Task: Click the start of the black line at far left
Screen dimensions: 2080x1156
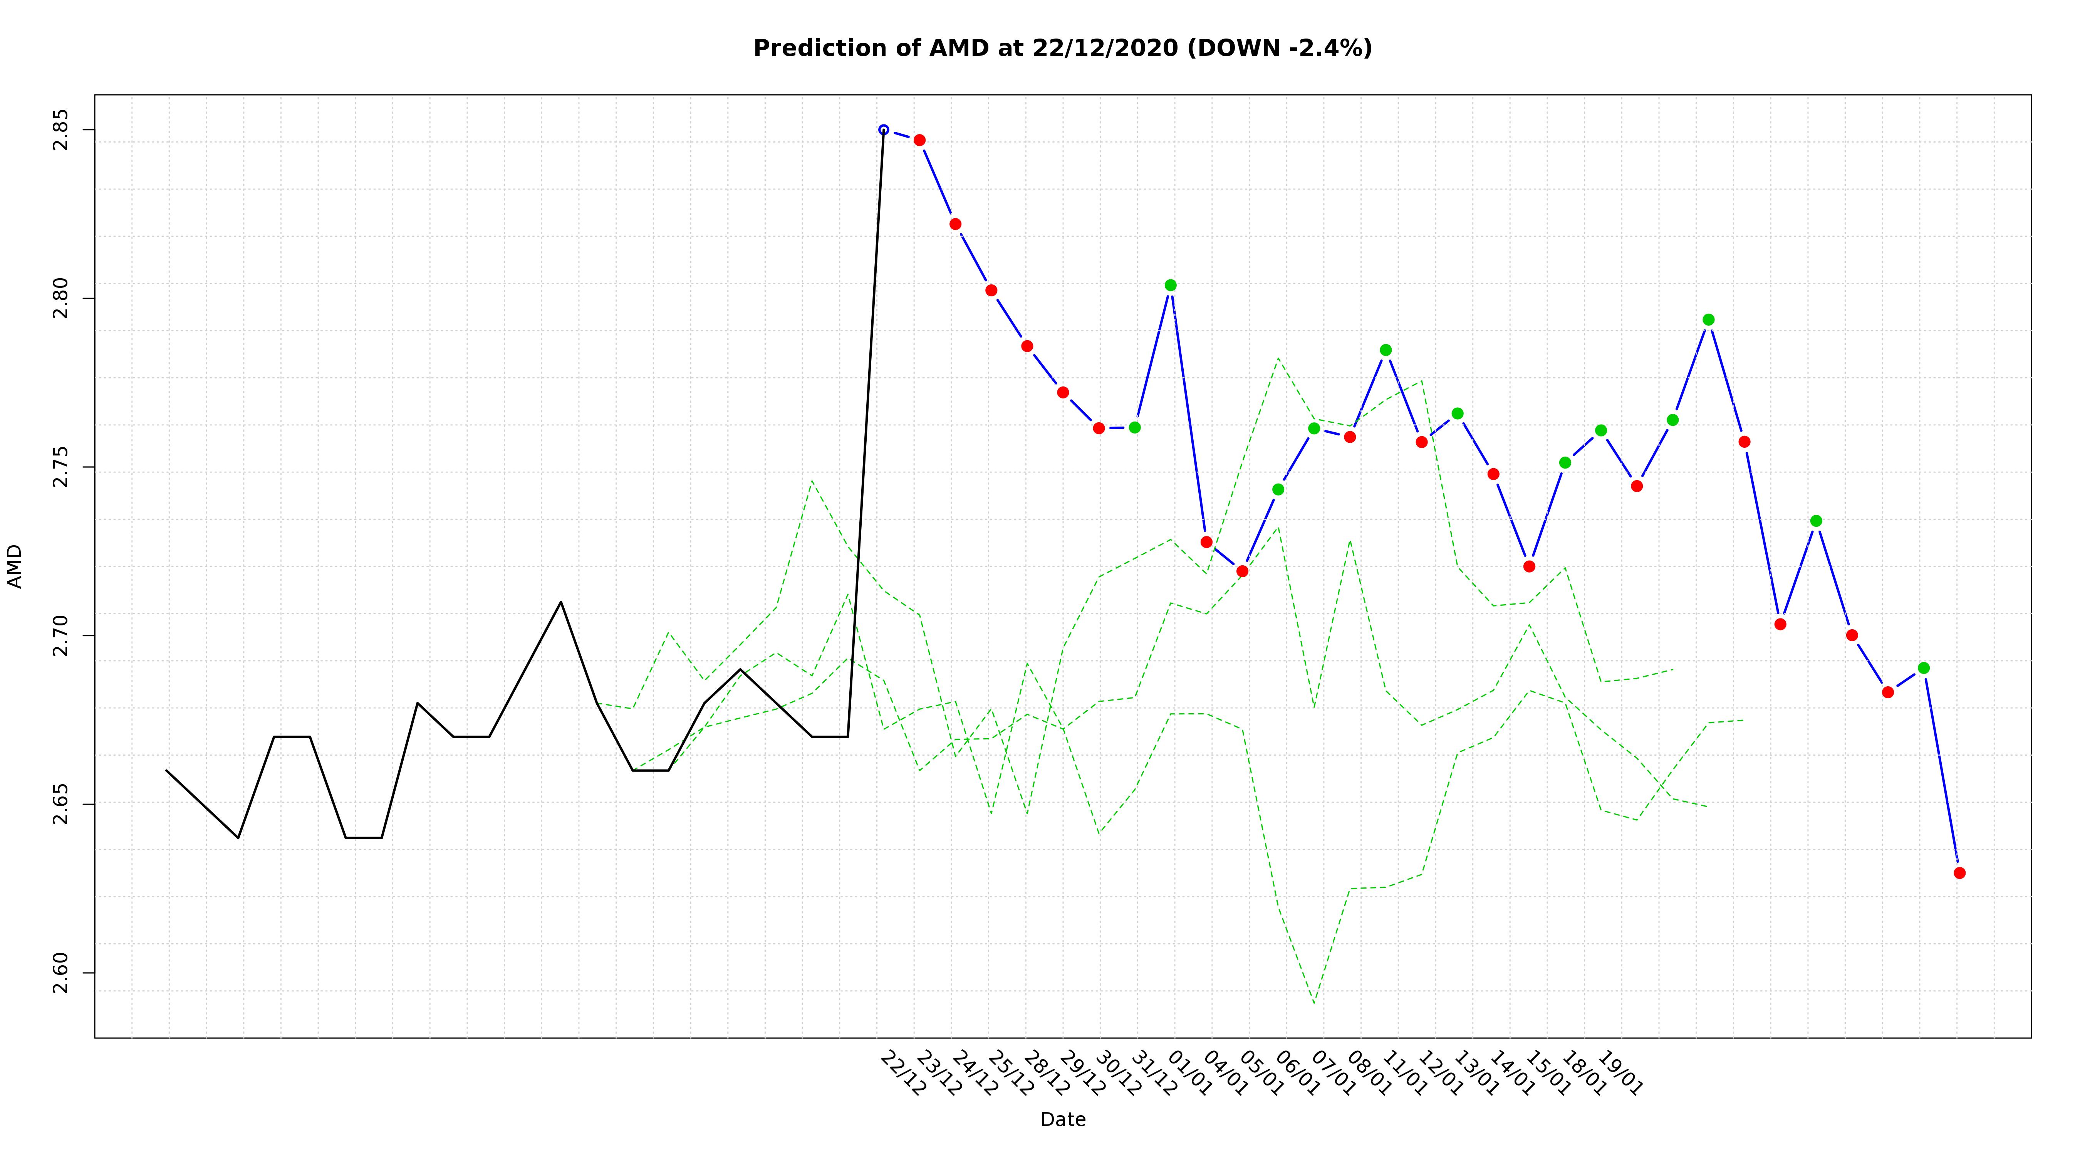Action: [x=166, y=771]
